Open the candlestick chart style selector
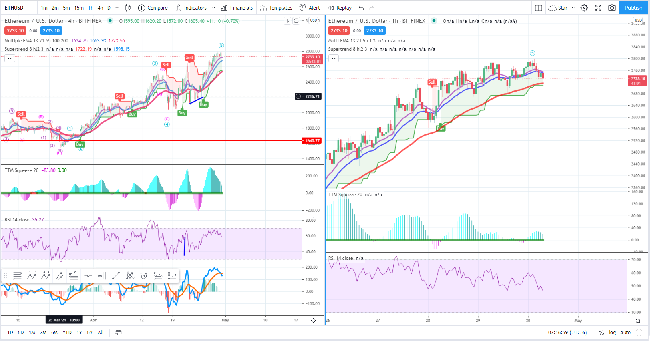The width and height of the screenshot is (650, 341). click(128, 8)
